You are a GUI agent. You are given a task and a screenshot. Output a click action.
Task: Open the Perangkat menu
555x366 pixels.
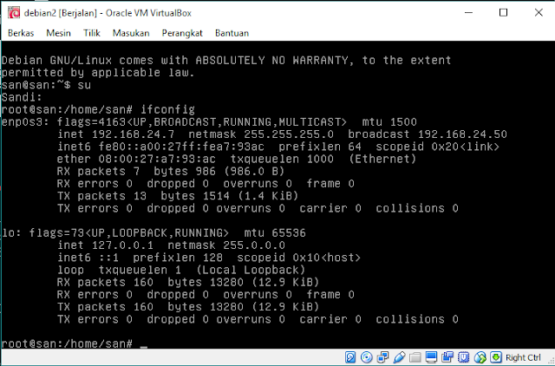coord(182,33)
